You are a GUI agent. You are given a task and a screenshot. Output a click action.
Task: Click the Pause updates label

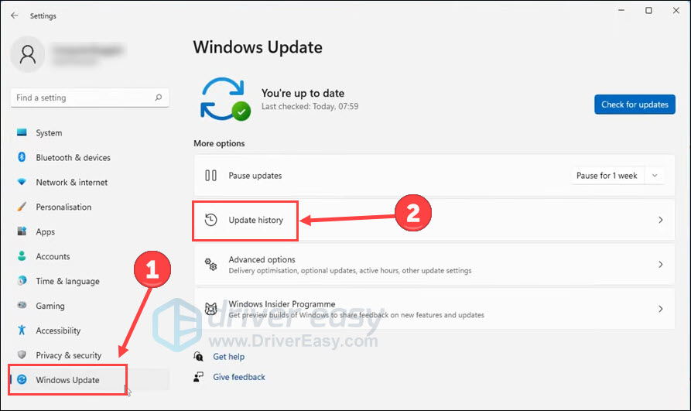tap(255, 176)
